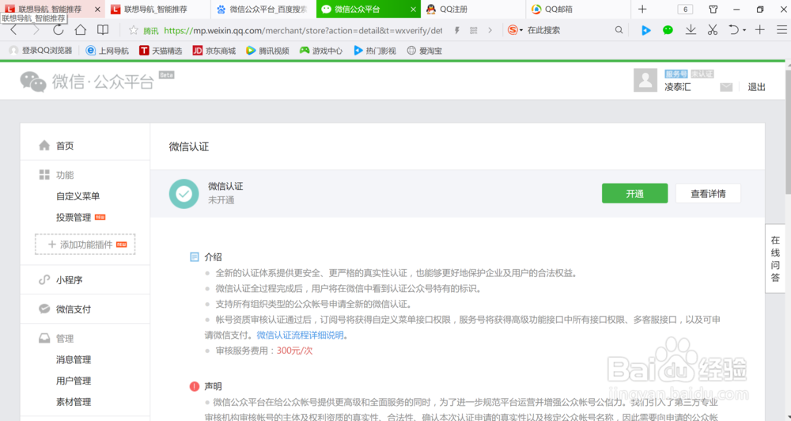Expand the undo dropdown arrow
This screenshot has width=791, height=421.
pos(744,30)
